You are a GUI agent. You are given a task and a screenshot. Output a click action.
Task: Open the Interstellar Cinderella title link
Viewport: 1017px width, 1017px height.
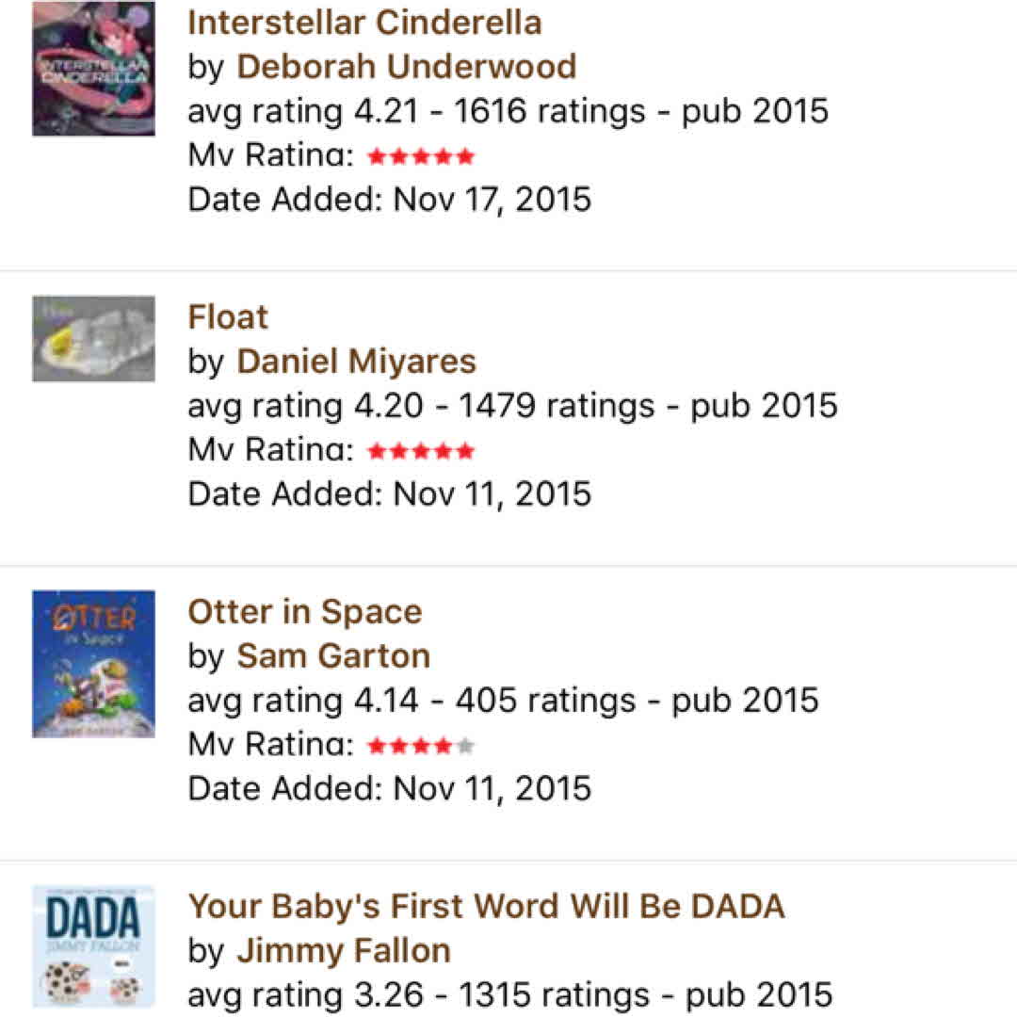pos(364,22)
